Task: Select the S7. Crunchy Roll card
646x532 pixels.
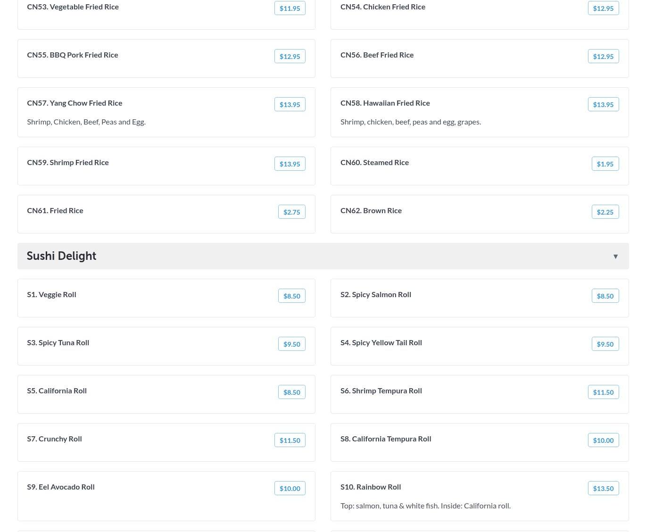Action: [x=166, y=442]
